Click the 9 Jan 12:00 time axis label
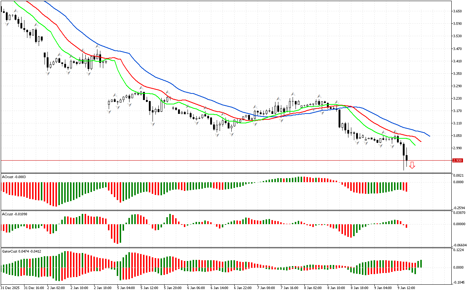467x292 pixels. click(405, 288)
